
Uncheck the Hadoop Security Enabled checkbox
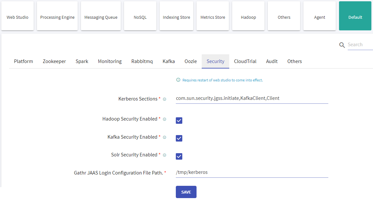[x=179, y=121]
